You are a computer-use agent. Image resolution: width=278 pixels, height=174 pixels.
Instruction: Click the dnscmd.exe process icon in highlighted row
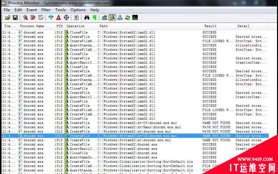point(21,136)
